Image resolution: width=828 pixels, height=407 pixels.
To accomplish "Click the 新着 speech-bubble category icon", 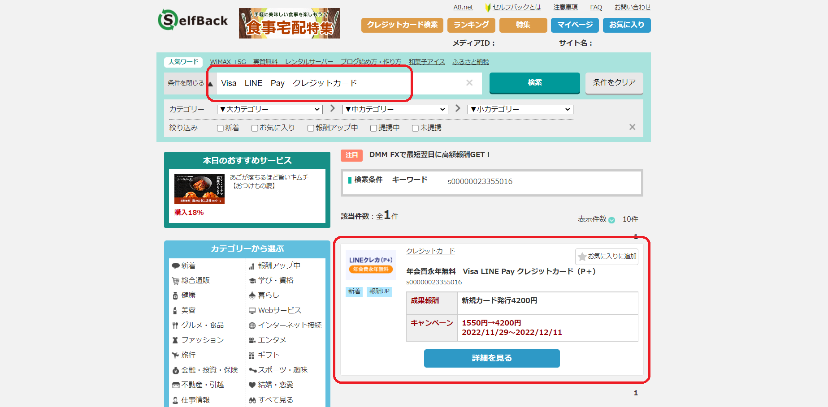I will point(176,266).
